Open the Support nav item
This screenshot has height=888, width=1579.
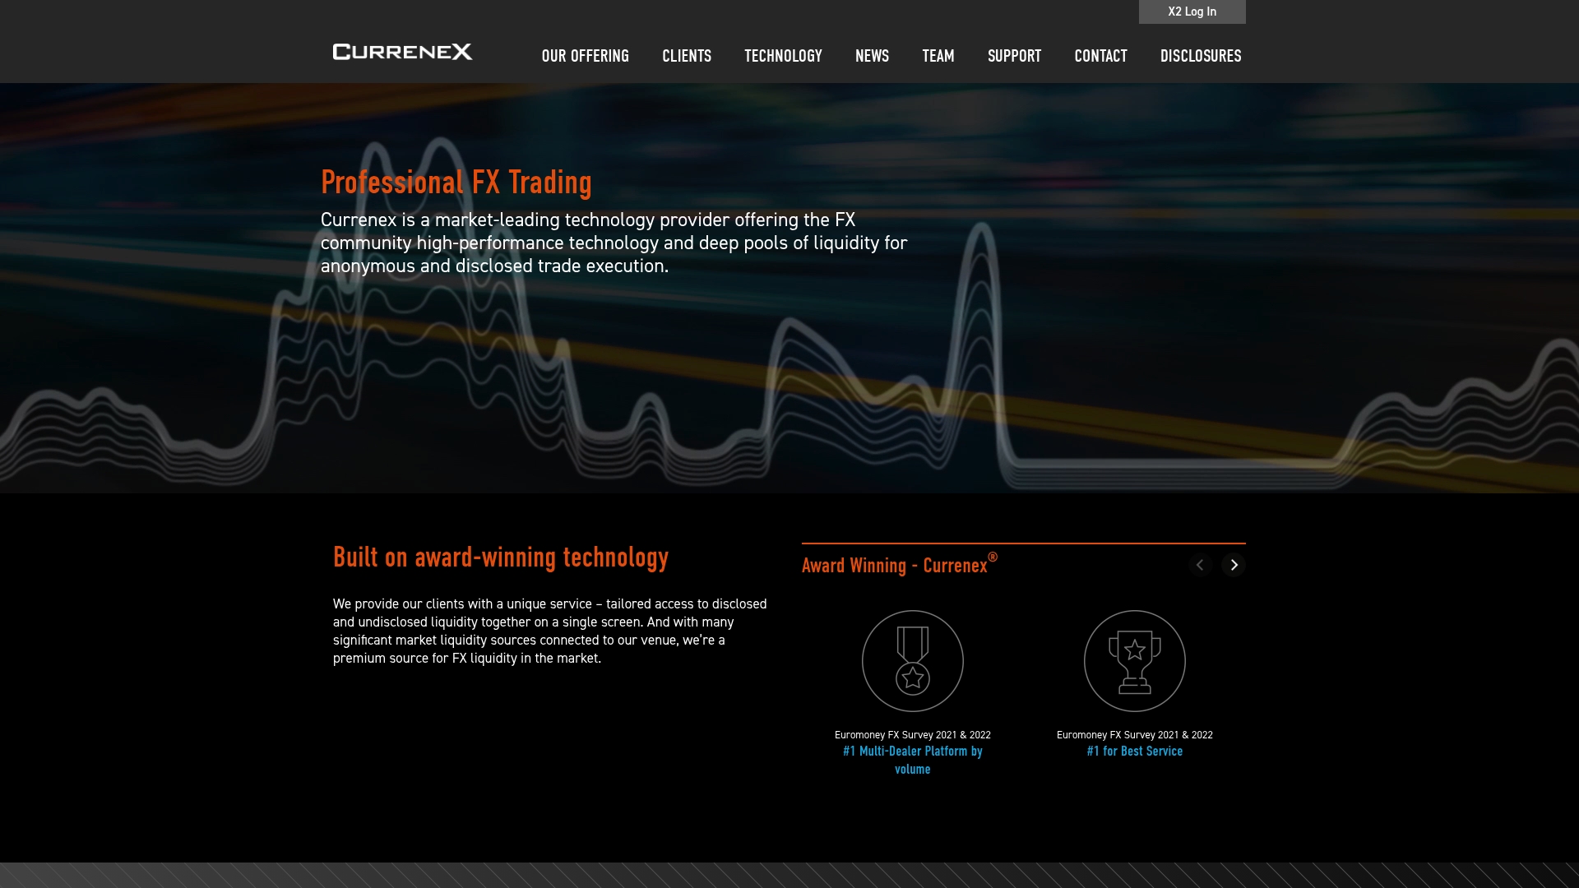point(1014,56)
